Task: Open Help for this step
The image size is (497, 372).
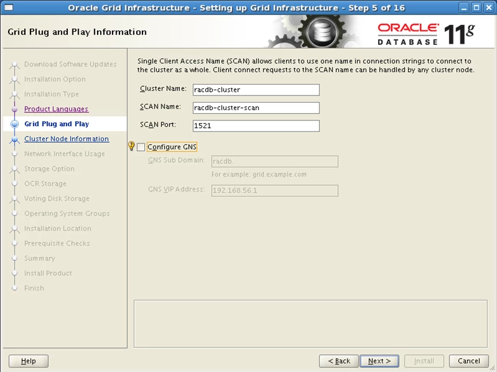Action: [x=29, y=361]
